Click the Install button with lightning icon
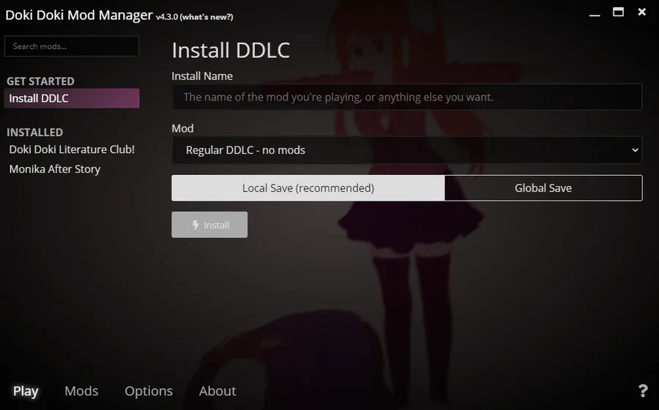This screenshot has height=410, width=659. point(209,225)
